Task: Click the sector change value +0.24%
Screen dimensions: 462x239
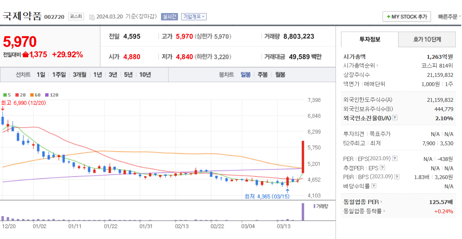Action: pyautogui.click(x=444, y=211)
